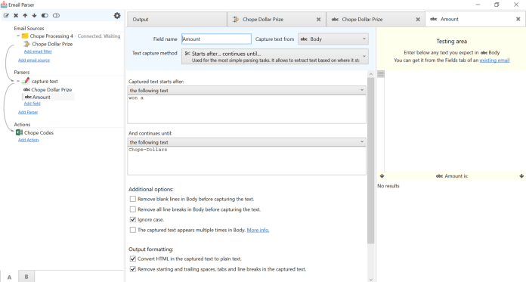Open the Captured text starts after dropdown
Image resolution: width=526 pixels, height=282 pixels.
pyautogui.click(x=246, y=90)
